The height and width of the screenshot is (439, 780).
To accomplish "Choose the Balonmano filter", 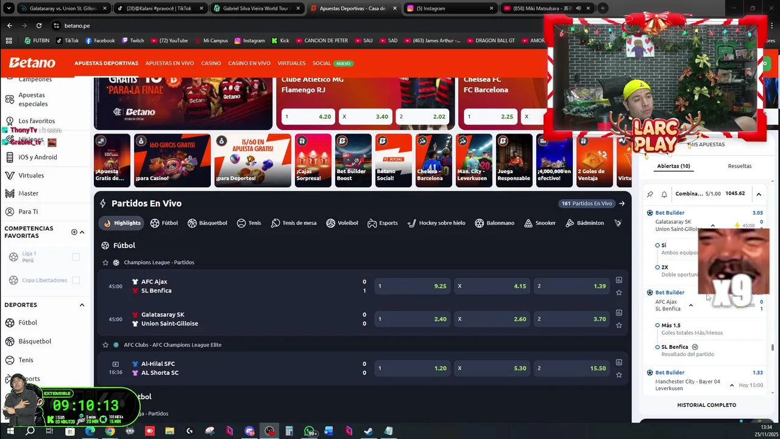I will click(494, 223).
